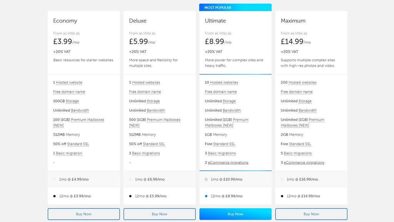This screenshot has height=222, width=394.
Task: Click Buy Now for the Deluxe plan
Action: pos(160,214)
